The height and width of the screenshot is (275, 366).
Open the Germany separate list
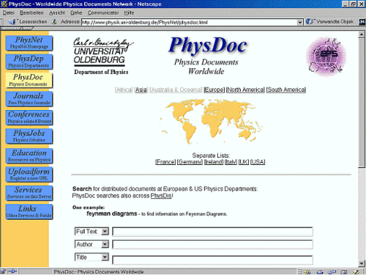(190, 162)
